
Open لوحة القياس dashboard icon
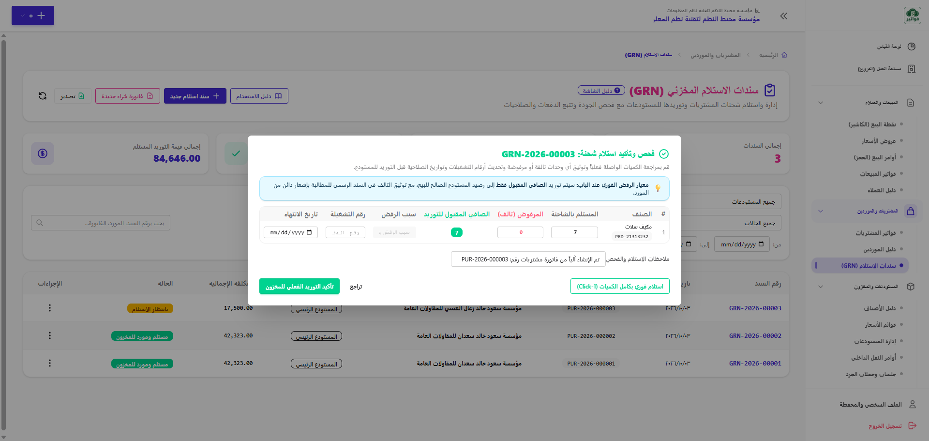(912, 46)
